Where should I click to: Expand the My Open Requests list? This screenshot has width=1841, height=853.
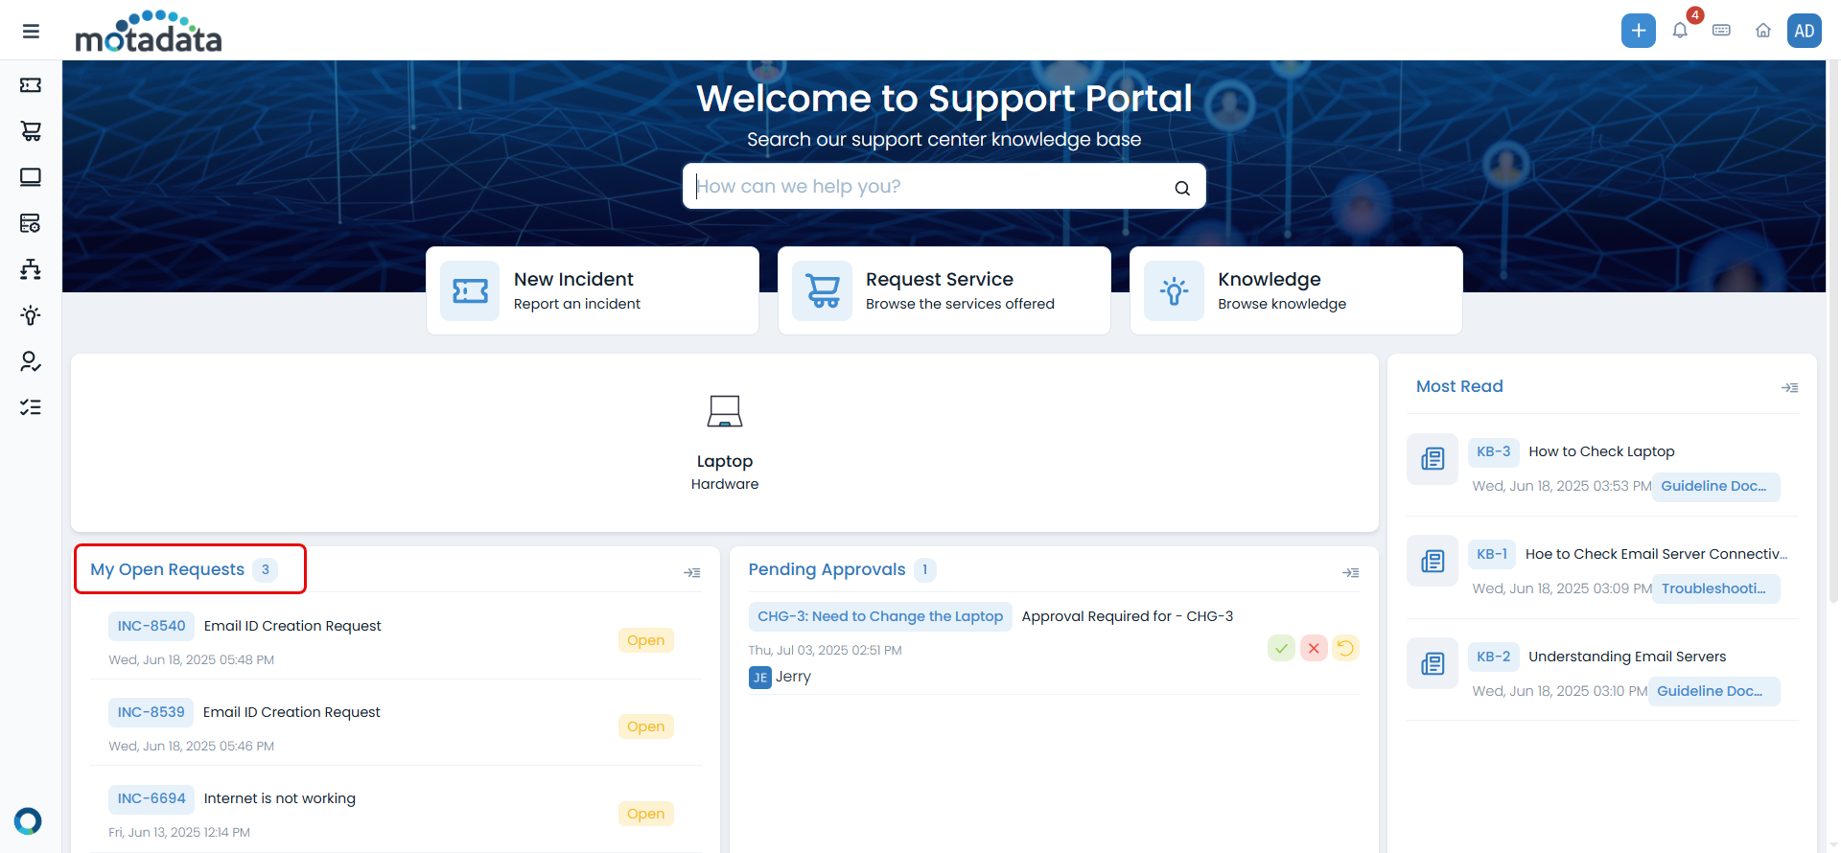tap(691, 572)
